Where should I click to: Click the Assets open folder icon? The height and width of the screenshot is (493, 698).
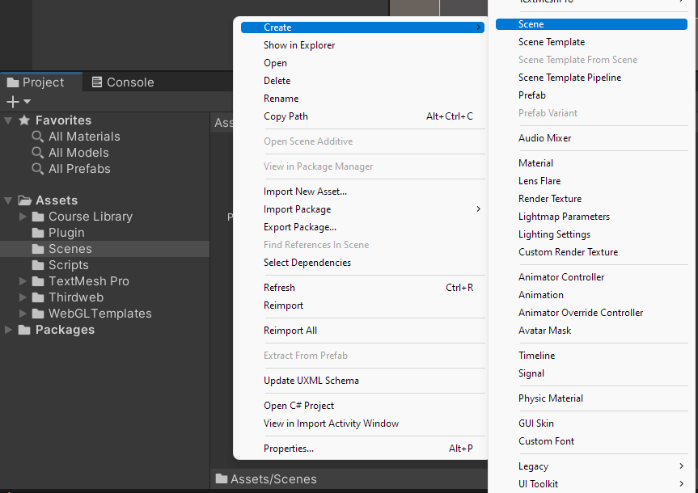[x=25, y=200]
